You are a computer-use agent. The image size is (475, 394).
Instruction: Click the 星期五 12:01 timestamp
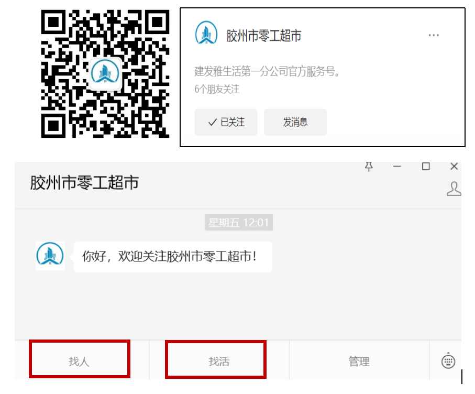point(239,223)
